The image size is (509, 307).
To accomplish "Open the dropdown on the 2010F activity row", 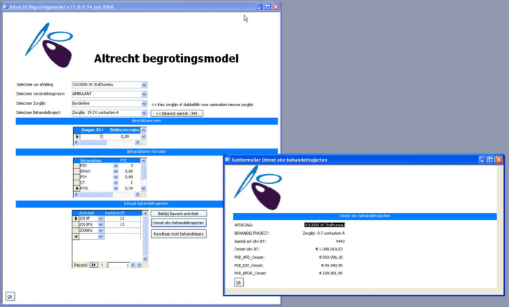I will [x=101, y=219].
